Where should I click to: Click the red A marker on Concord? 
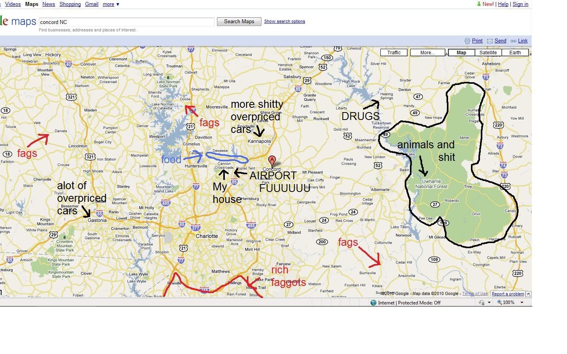(x=272, y=161)
